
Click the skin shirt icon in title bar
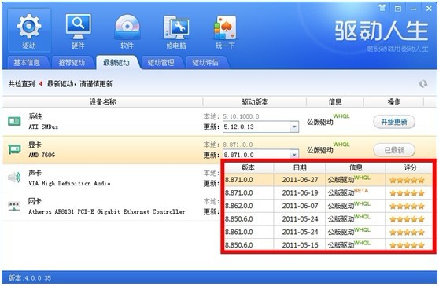pyautogui.click(x=382, y=8)
